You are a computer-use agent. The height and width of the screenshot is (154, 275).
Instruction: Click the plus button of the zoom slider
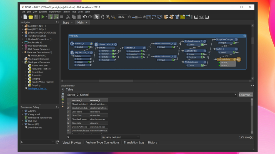tap(144, 17)
